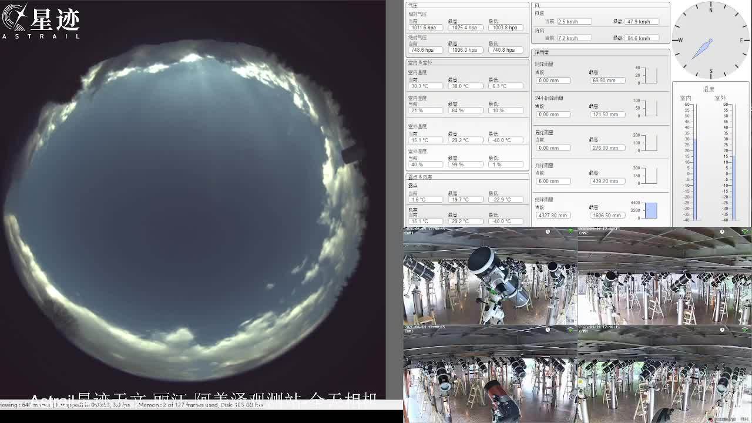752x423 pixels.
Task: Click the Astrail logo in the corner
Action: coord(40,22)
